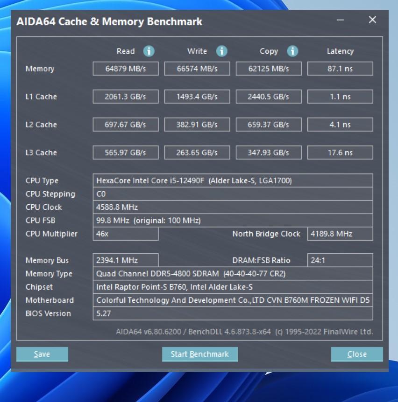Click AIDA64 v6.80.6200 version footer text
Screen dimensions: 398x402
coord(244,332)
